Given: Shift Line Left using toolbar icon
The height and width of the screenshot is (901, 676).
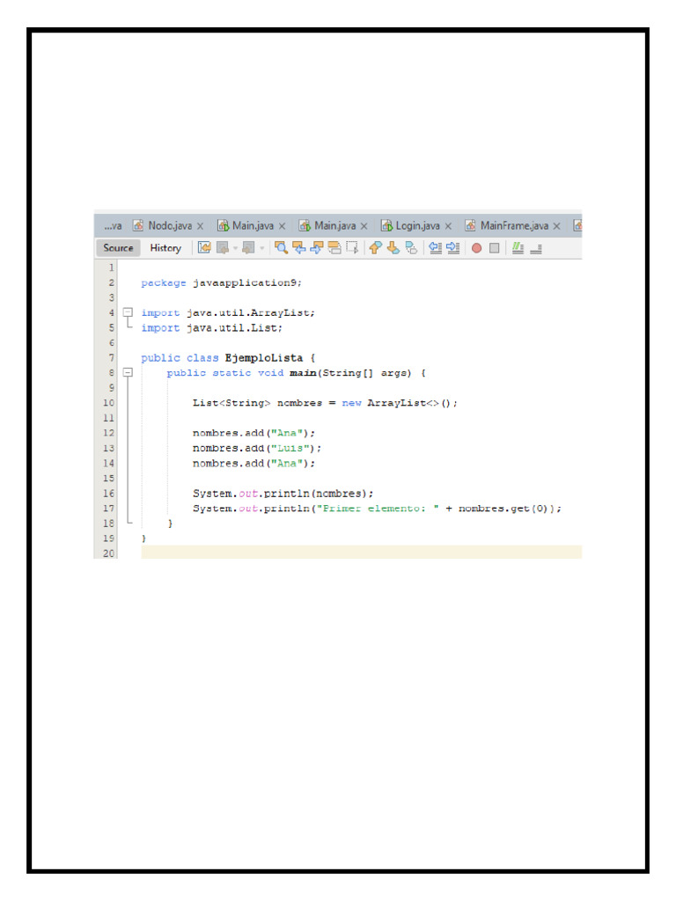Looking at the screenshot, I should point(435,248).
